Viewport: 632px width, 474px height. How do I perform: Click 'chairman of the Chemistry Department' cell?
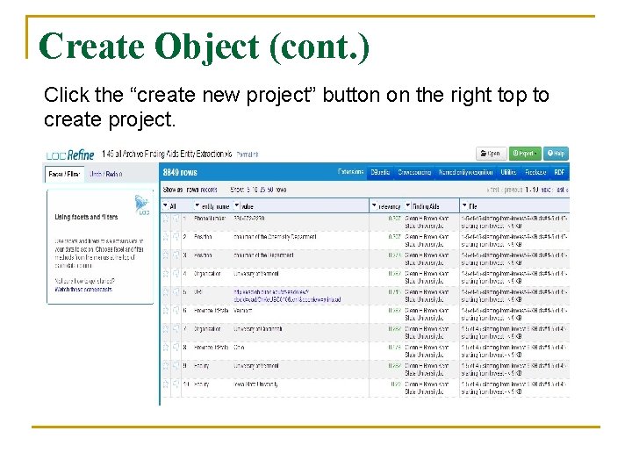275,237
